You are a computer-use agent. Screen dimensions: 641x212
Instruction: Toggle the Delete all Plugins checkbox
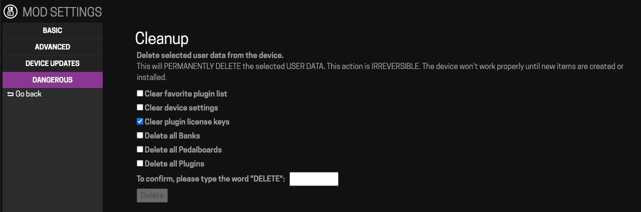pos(140,163)
